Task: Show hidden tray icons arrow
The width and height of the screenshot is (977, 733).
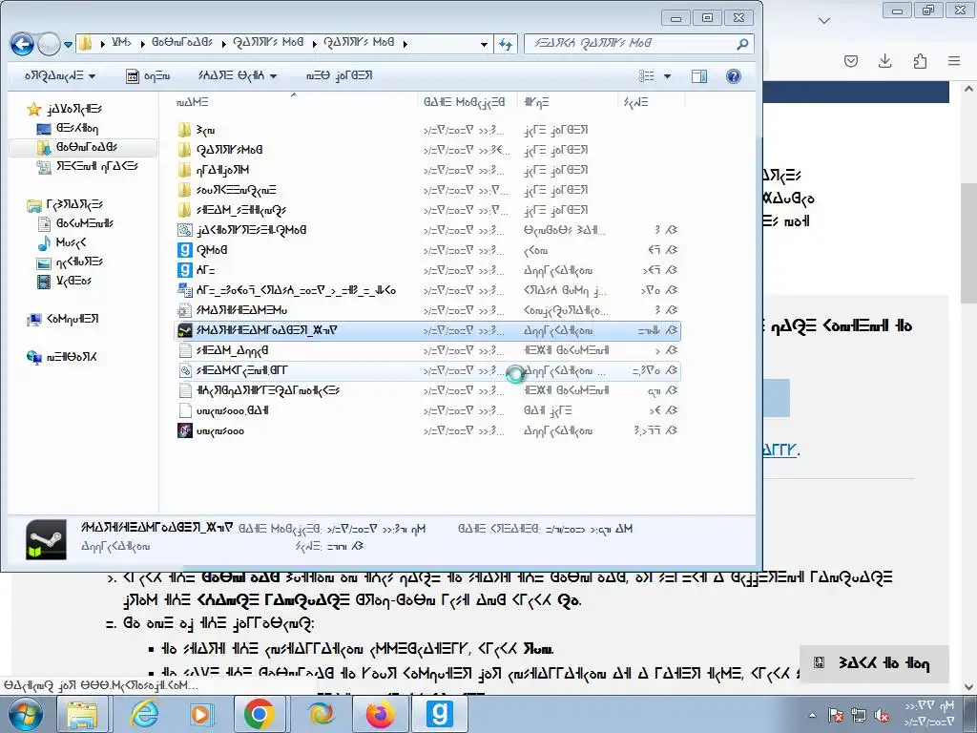Action: (812, 716)
